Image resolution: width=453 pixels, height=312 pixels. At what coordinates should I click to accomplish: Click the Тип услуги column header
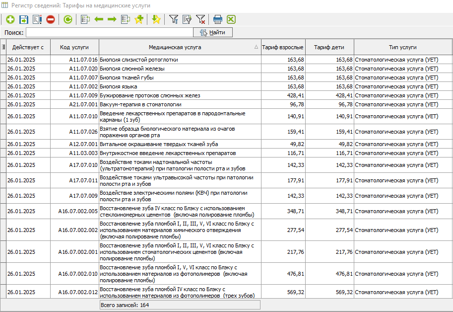coord(402,47)
